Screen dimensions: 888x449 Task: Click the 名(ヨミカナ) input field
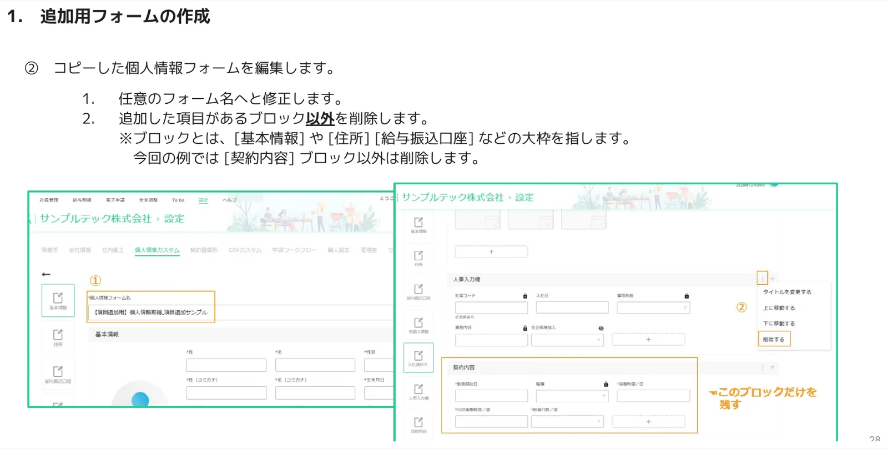click(315, 393)
